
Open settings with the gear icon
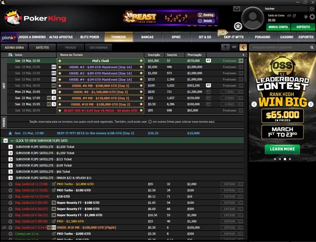tap(312, 17)
